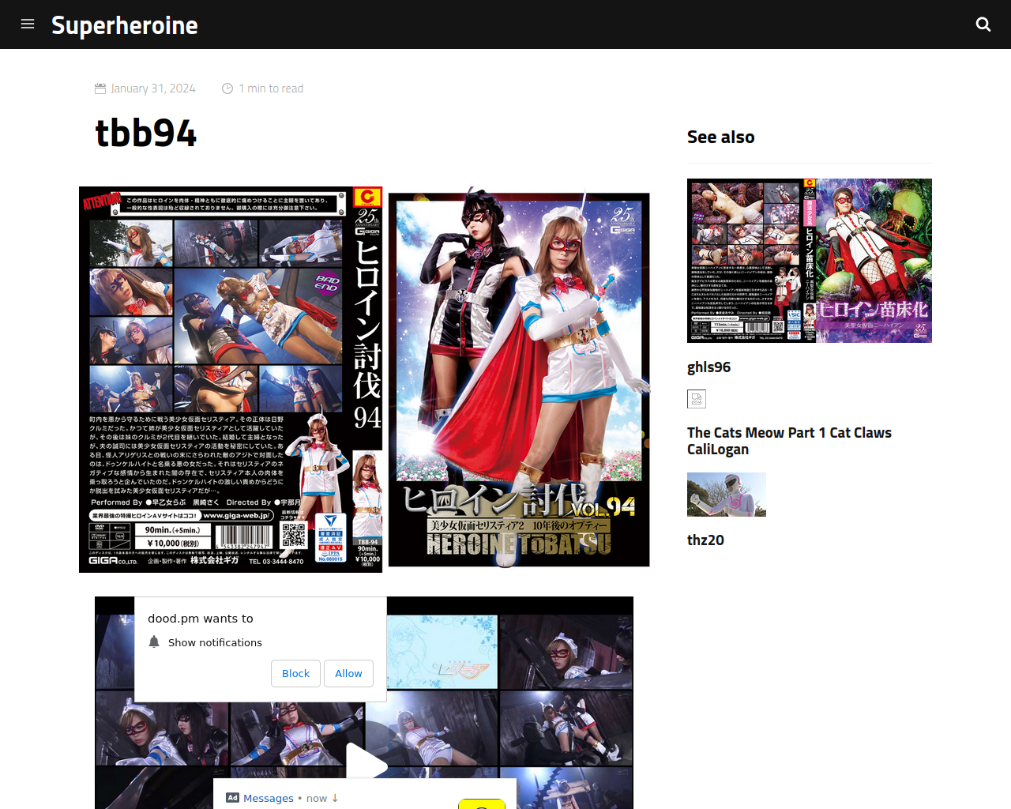This screenshot has width=1011, height=809.
Task: Click the See also heading
Action: (720, 137)
